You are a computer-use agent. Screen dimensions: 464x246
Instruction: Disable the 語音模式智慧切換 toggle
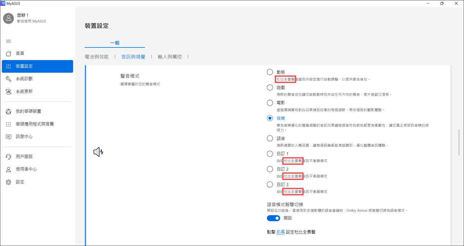click(273, 218)
